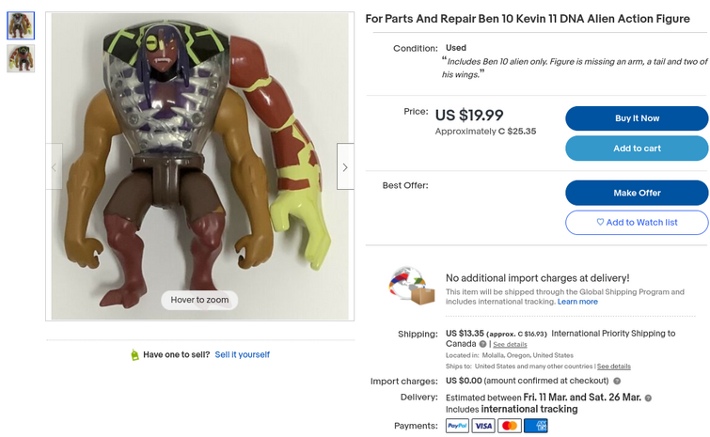Click the help icon beside Canada shipping
The image size is (710, 437).
pyautogui.click(x=482, y=345)
